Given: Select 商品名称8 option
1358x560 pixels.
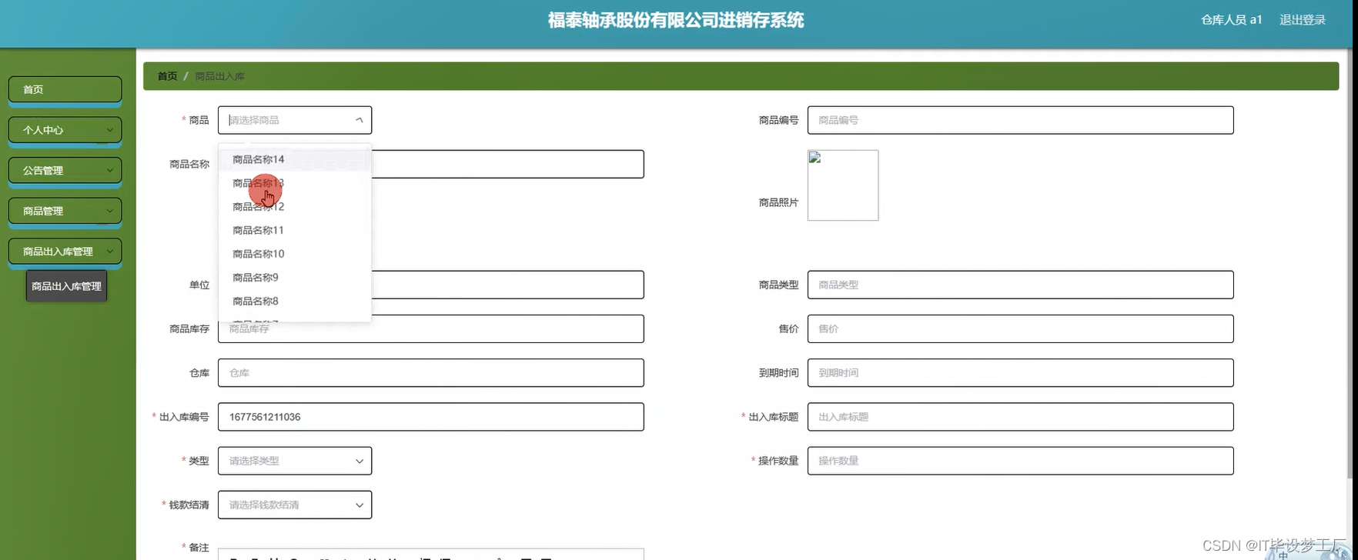Looking at the screenshot, I should [x=295, y=301].
